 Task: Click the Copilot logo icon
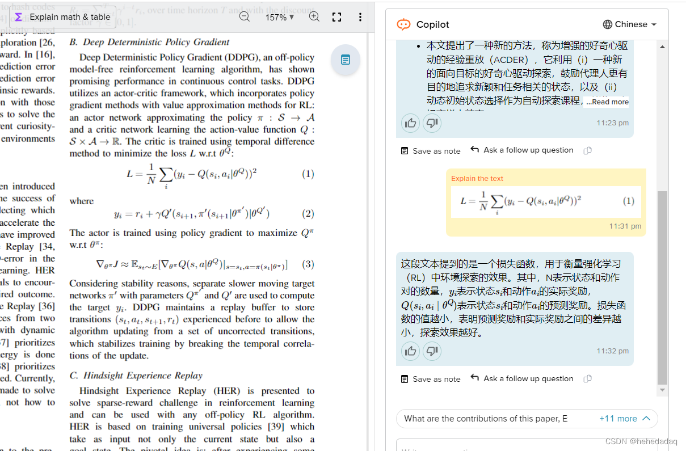pos(404,24)
